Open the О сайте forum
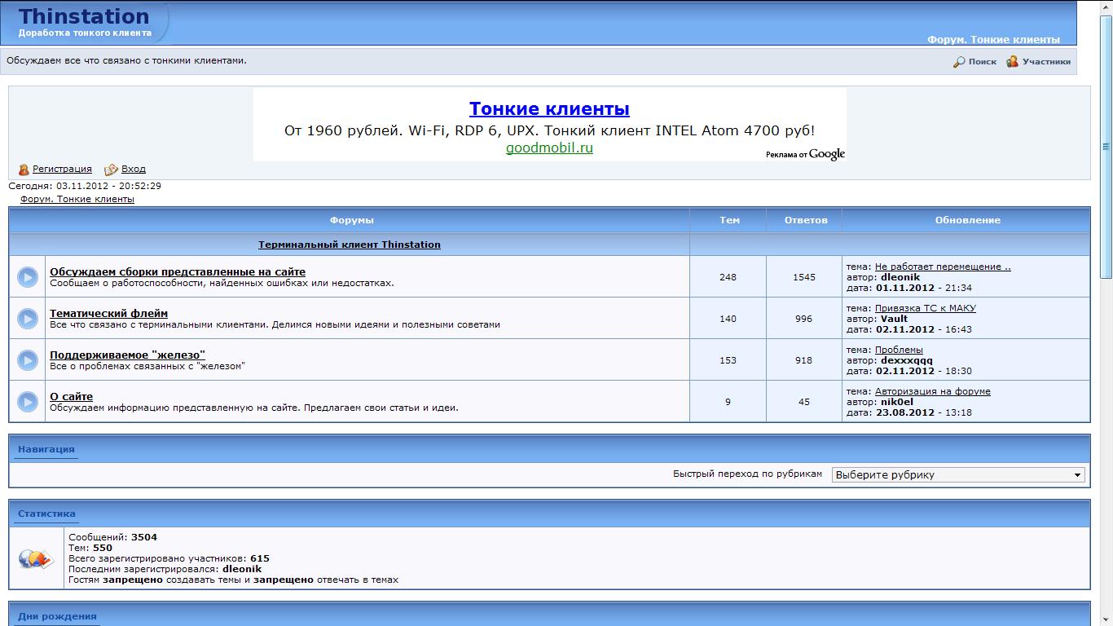Image resolution: width=1113 pixels, height=626 pixels. (x=72, y=397)
